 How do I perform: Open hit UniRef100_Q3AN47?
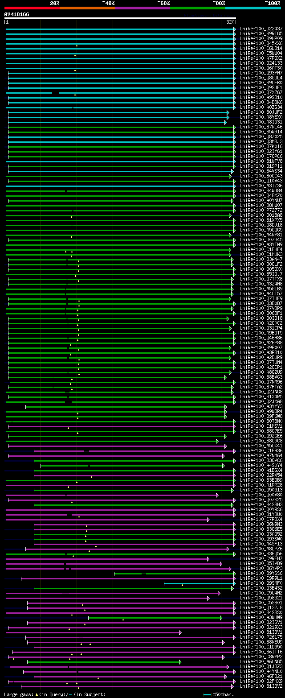261,259
